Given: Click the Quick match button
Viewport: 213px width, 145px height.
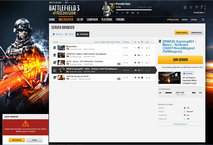Looking at the screenshot, I should pyautogui.click(x=182, y=33).
